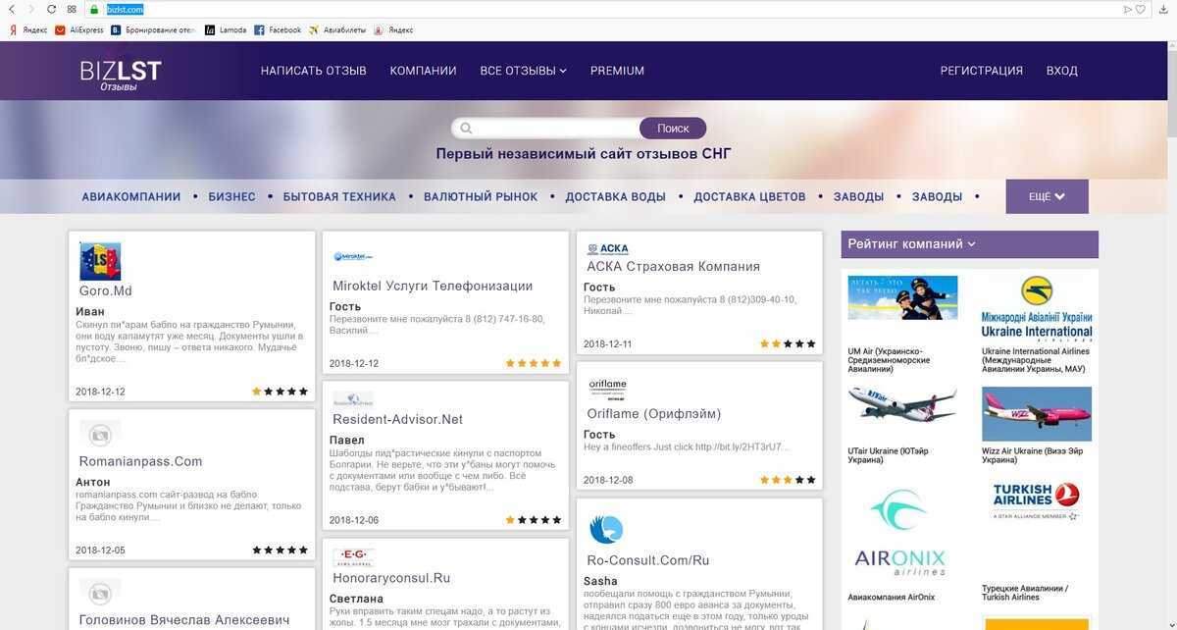Expand the ВСЕ ОТЗЫВЫ dropdown menu

pos(523,71)
